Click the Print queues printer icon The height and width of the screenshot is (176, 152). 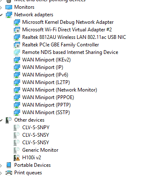click(x=9, y=173)
